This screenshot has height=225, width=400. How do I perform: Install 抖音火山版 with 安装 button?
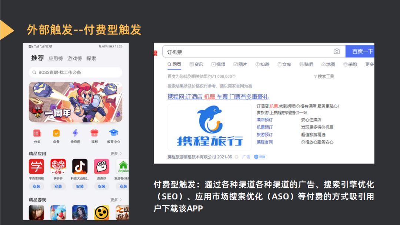click(80, 187)
